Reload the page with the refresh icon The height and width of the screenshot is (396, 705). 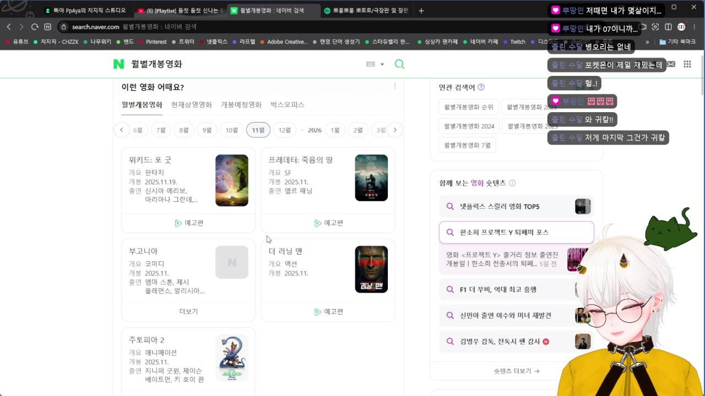point(34,26)
